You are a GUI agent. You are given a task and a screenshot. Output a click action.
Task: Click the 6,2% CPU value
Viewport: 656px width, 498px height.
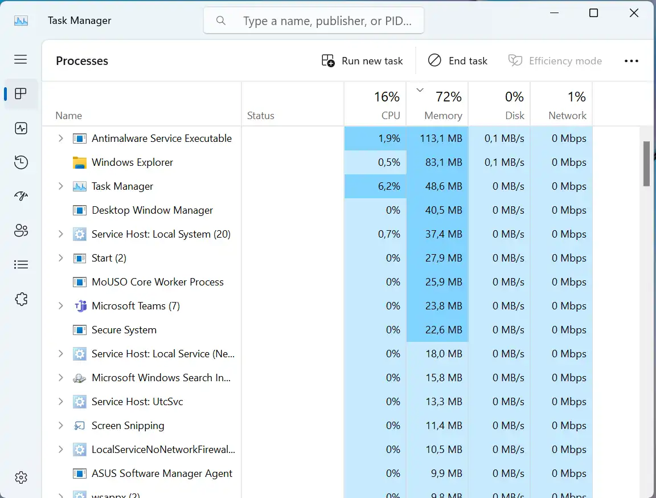(x=389, y=186)
